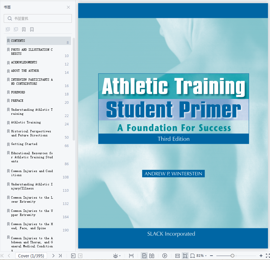This screenshot has height=260, width=270.
Task: Go forward to next view
Action: (80, 256)
